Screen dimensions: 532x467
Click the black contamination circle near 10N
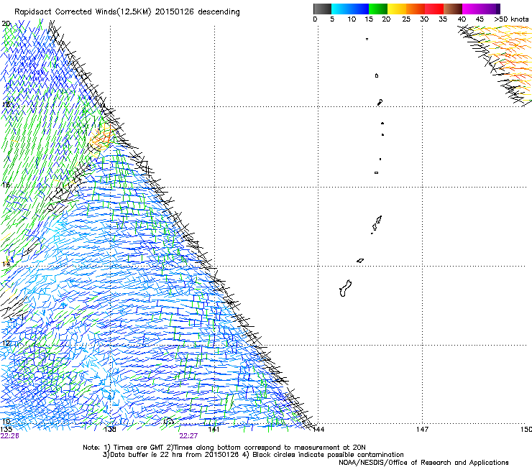[168, 422]
